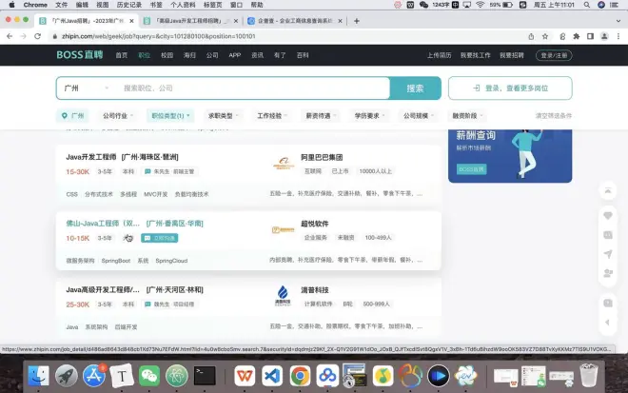Open Visual Studio Code from the dock
The width and height of the screenshot is (628, 393).
[x=271, y=376]
